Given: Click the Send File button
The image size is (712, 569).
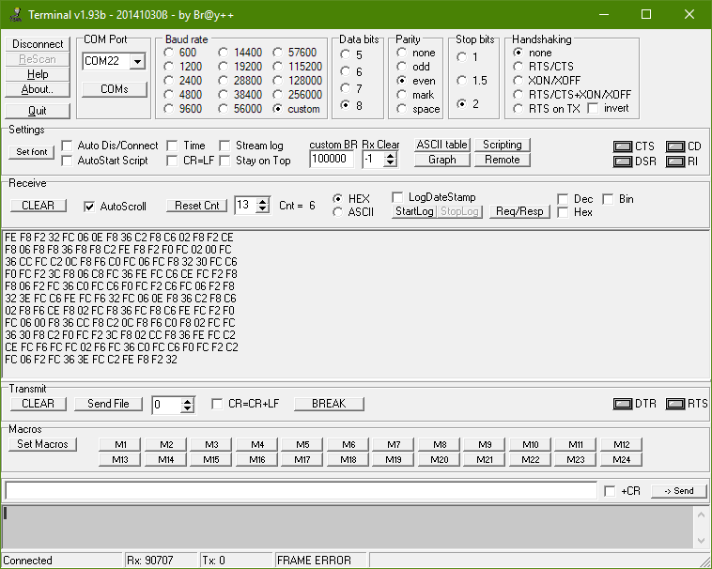Looking at the screenshot, I should point(108,404).
